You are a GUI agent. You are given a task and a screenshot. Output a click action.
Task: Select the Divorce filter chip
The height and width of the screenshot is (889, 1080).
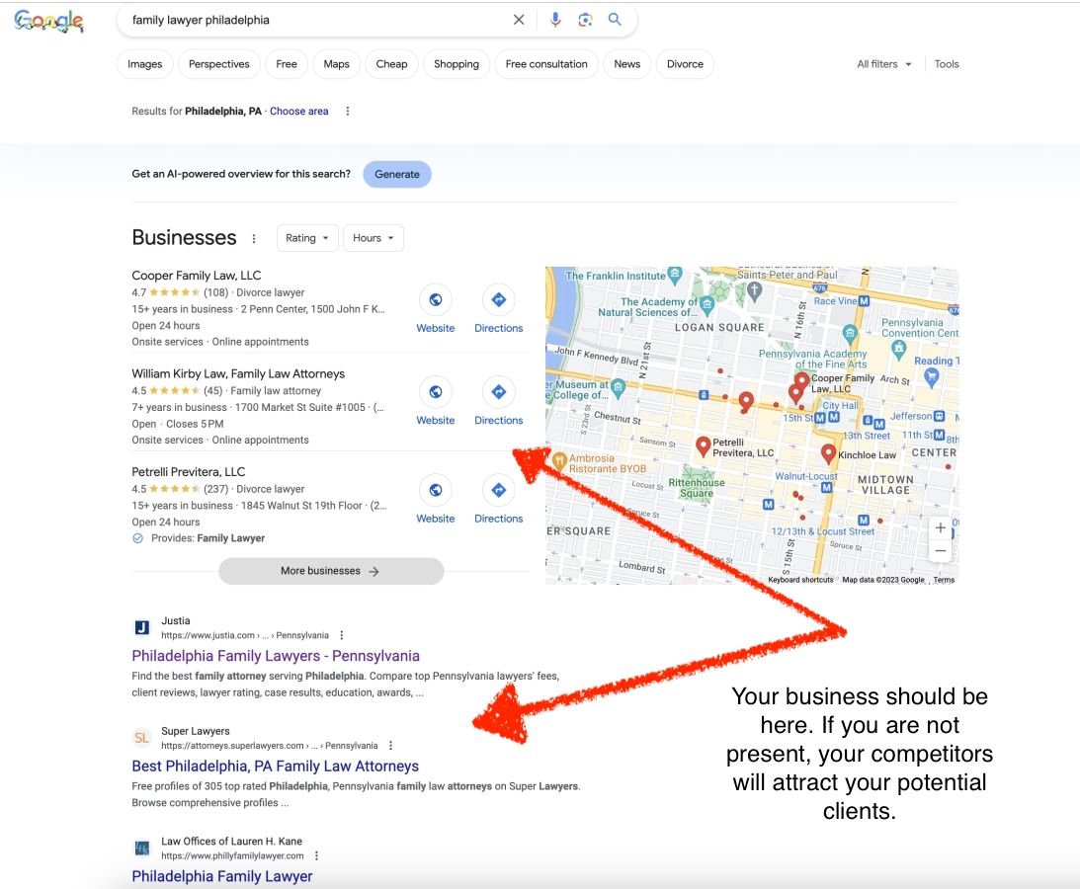685,64
